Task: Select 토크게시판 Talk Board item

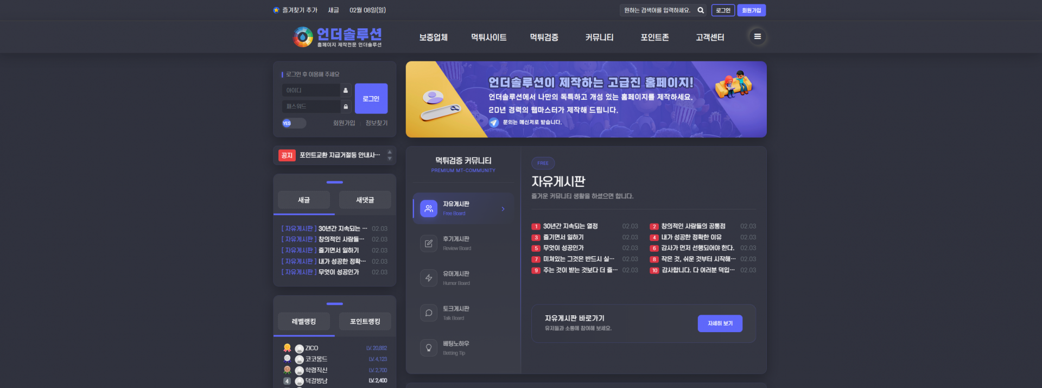Action: click(463, 313)
